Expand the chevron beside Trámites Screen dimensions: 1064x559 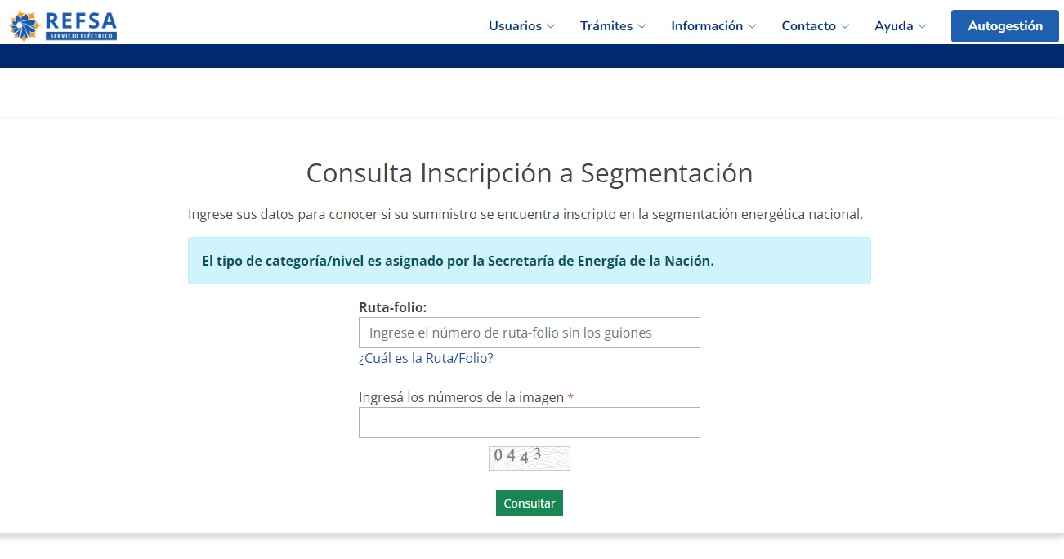[642, 26]
